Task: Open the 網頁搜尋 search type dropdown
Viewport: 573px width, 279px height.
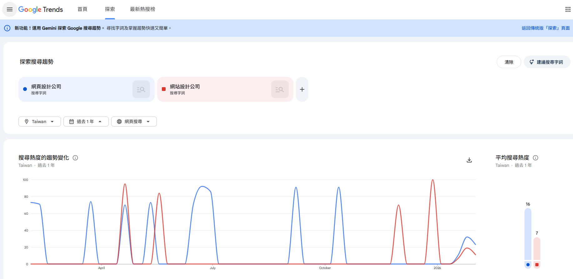Action: point(134,122)
